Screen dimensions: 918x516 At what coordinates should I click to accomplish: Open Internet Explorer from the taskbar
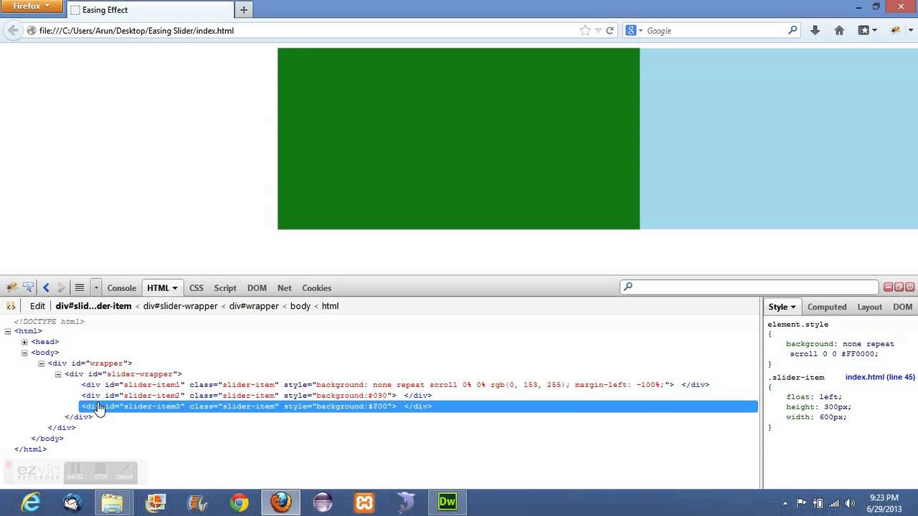click(31, 502)
